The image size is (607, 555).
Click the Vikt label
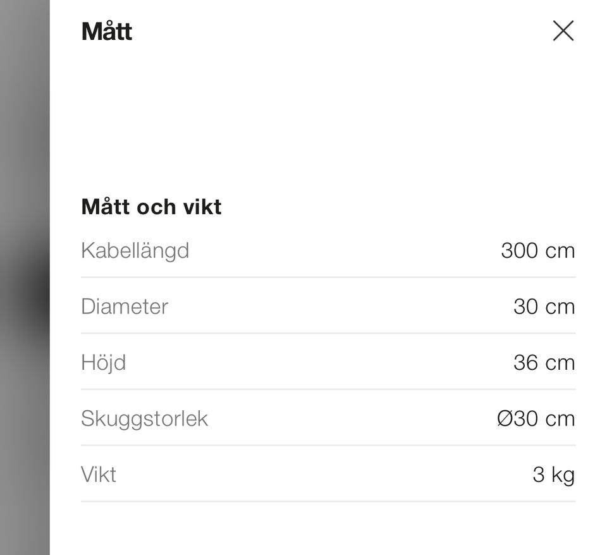pos(98,474)
